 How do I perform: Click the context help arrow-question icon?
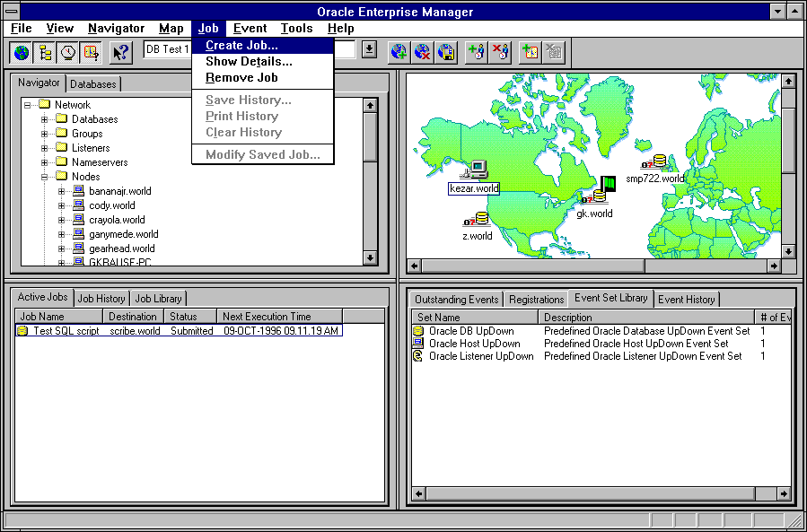tap(120, 52)
